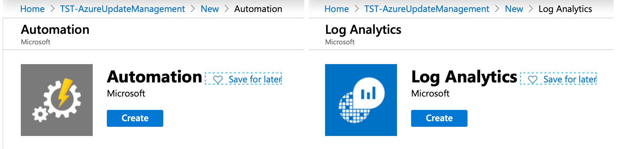The width and height of the screenshot is (617, 149).
Task: Save Log Analytics for later
Action: (x=558, y=79)
